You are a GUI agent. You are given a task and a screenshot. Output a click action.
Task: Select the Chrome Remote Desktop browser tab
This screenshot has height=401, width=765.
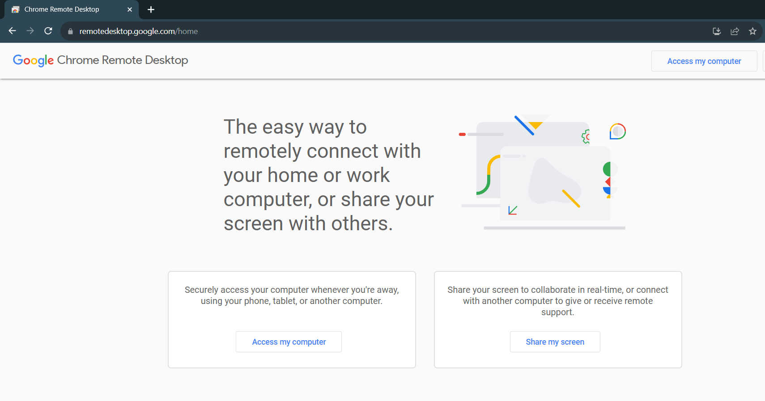(72, 9)
